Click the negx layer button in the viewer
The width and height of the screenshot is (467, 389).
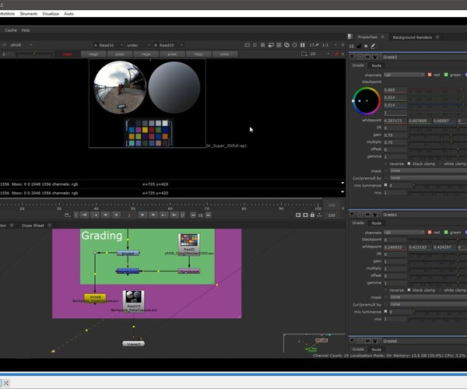[x=146, y=54]
